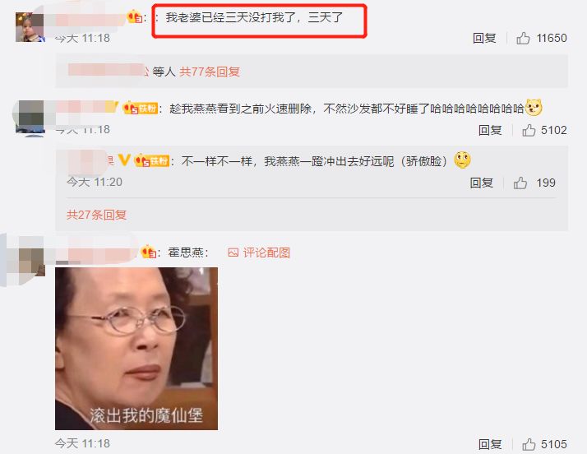Click the smiling emoji after 骄傲脸
587x454 pixels.
point(462,160)
